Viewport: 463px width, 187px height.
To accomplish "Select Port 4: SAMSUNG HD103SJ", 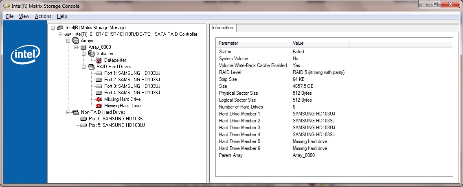I will 132,93.
